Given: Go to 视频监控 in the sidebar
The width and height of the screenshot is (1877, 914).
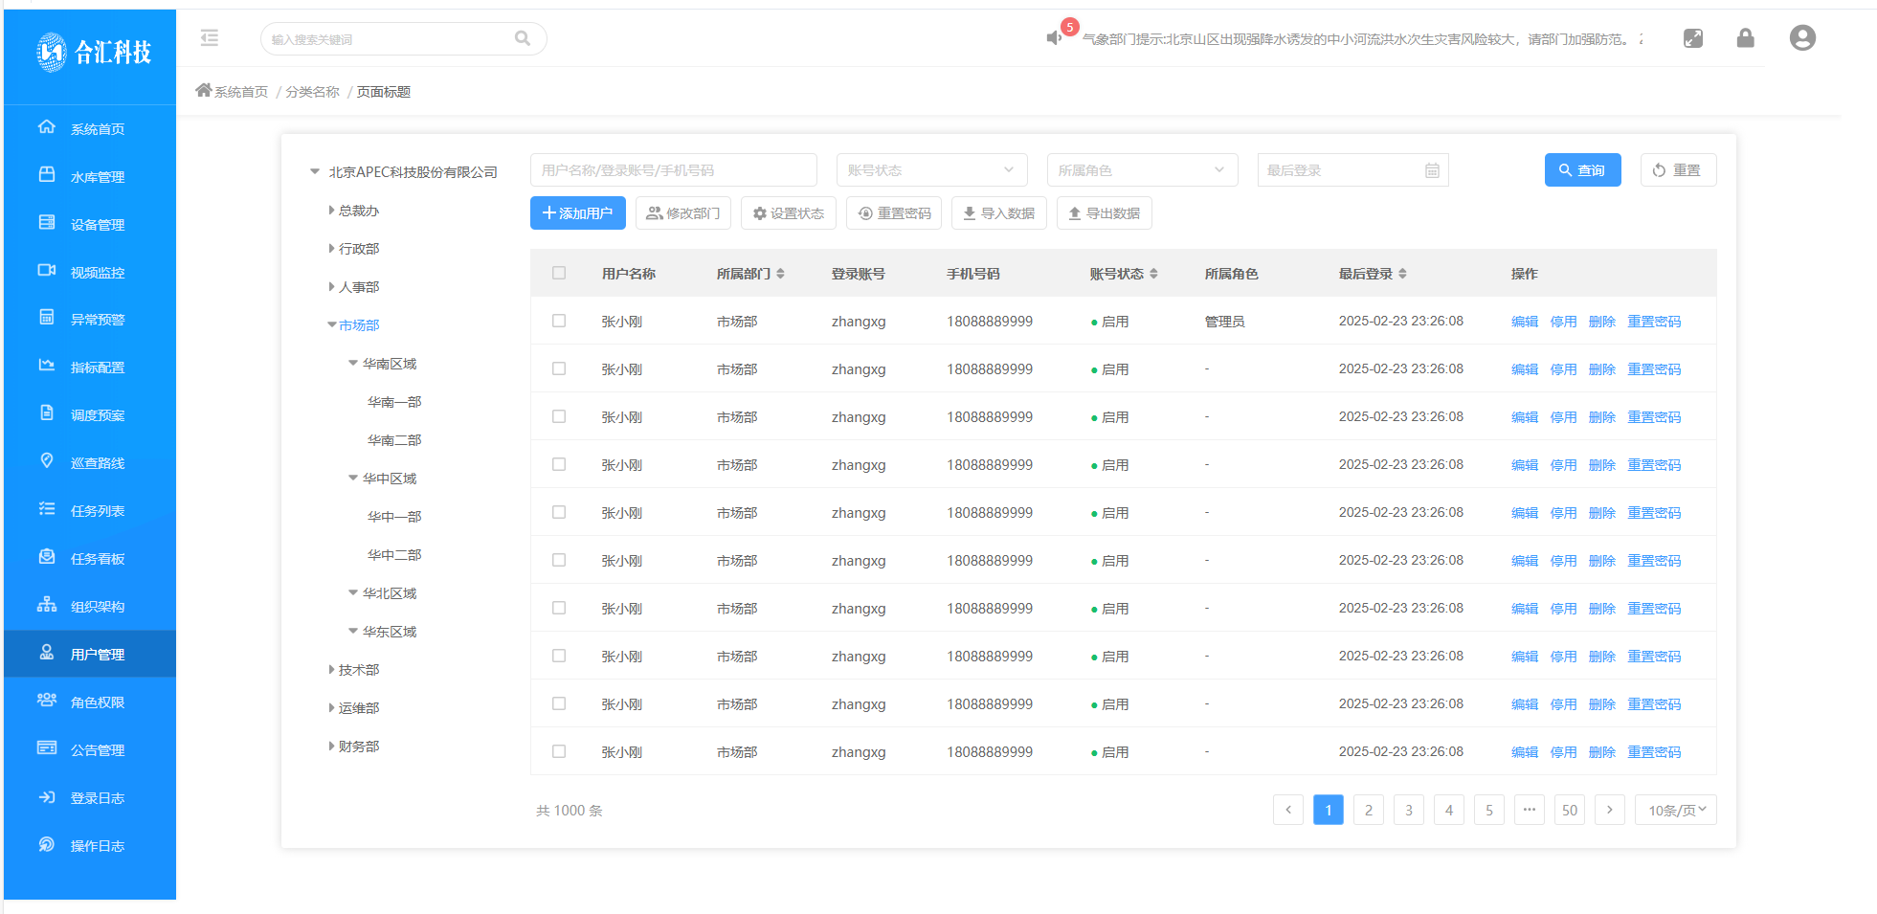Looking at the screenshot, I should pyautogui.click(x=97, y=273).
